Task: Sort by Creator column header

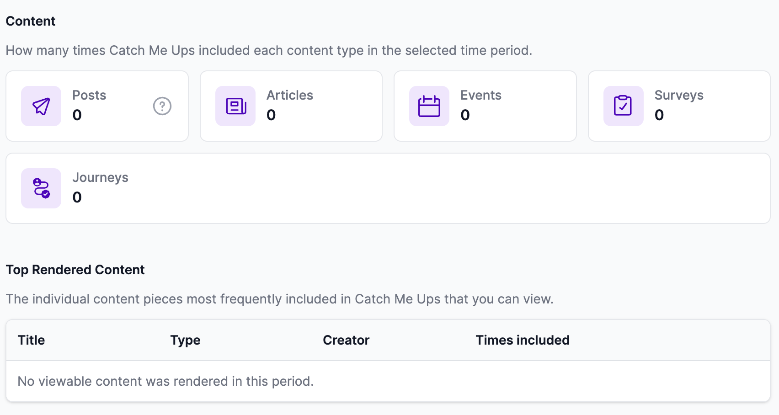Action: click(x=346, y=340)
